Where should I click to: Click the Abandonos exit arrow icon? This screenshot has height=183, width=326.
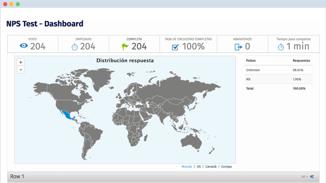pos(238,47)
